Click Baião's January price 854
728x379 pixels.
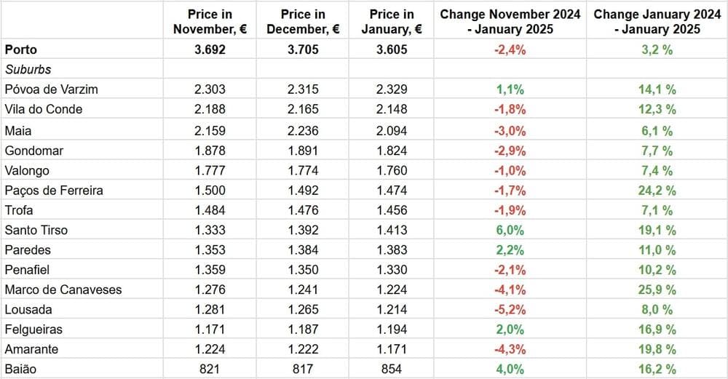coord(391,370)
